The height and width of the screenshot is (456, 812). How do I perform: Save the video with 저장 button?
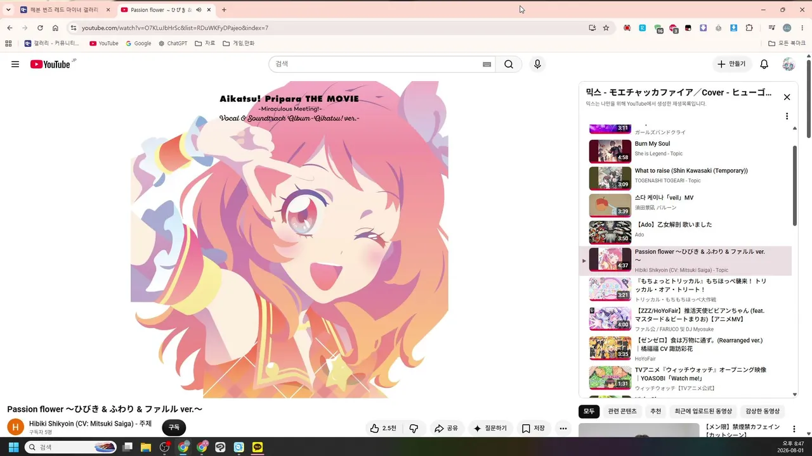point(534,429)
